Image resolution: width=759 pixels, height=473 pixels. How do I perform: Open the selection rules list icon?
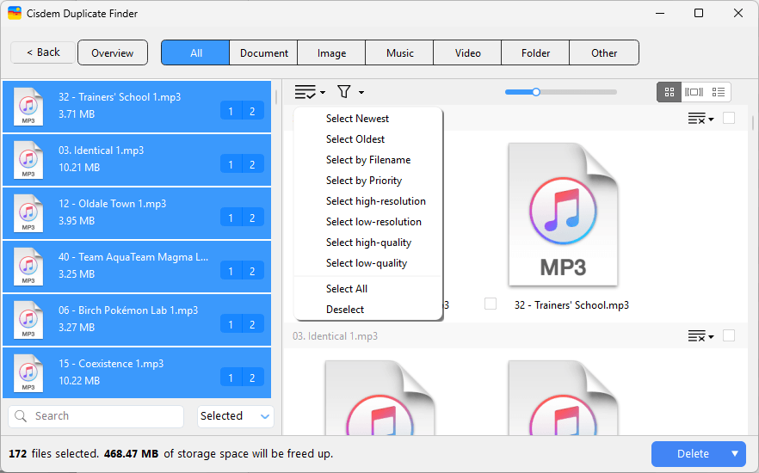tap(305, 91)
